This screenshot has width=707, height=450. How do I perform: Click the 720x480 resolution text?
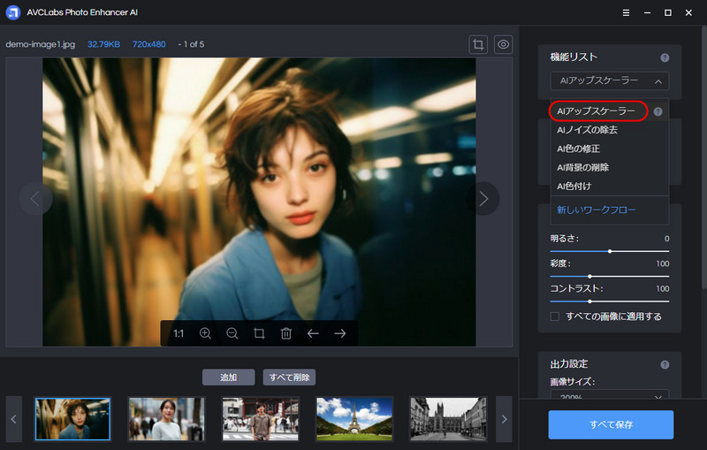tap(148, 44)
